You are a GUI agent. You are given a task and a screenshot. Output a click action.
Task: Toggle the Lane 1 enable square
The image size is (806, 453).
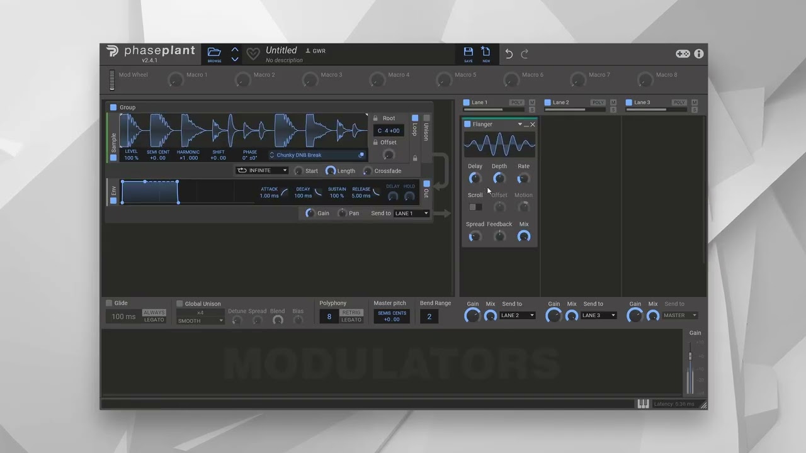coord(467,103)
